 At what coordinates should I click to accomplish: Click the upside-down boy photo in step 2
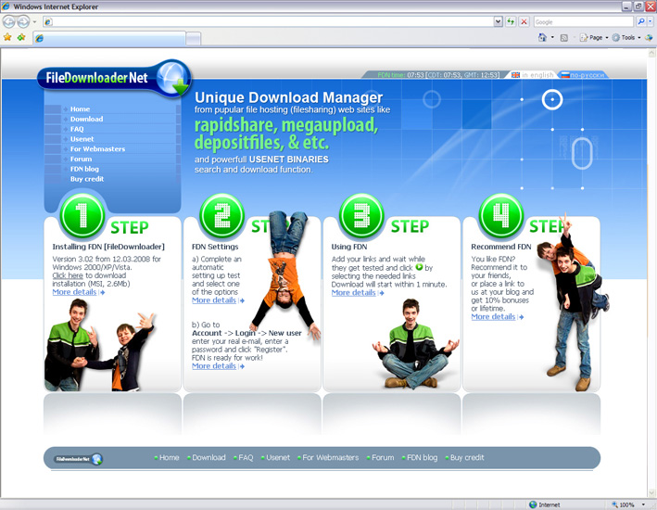click(285, 273)
